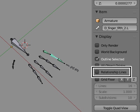Toggle the Grid Floor X axis button

121,79
